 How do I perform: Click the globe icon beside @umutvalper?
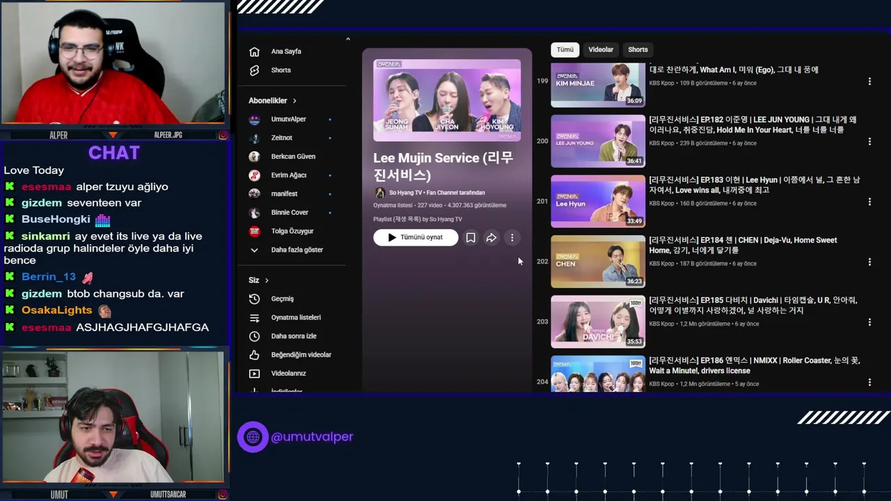point(253,437)
